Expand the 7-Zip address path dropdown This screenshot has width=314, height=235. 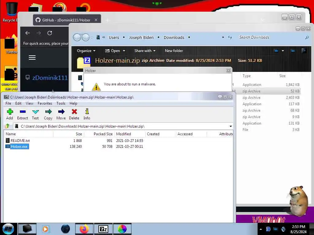231,126
